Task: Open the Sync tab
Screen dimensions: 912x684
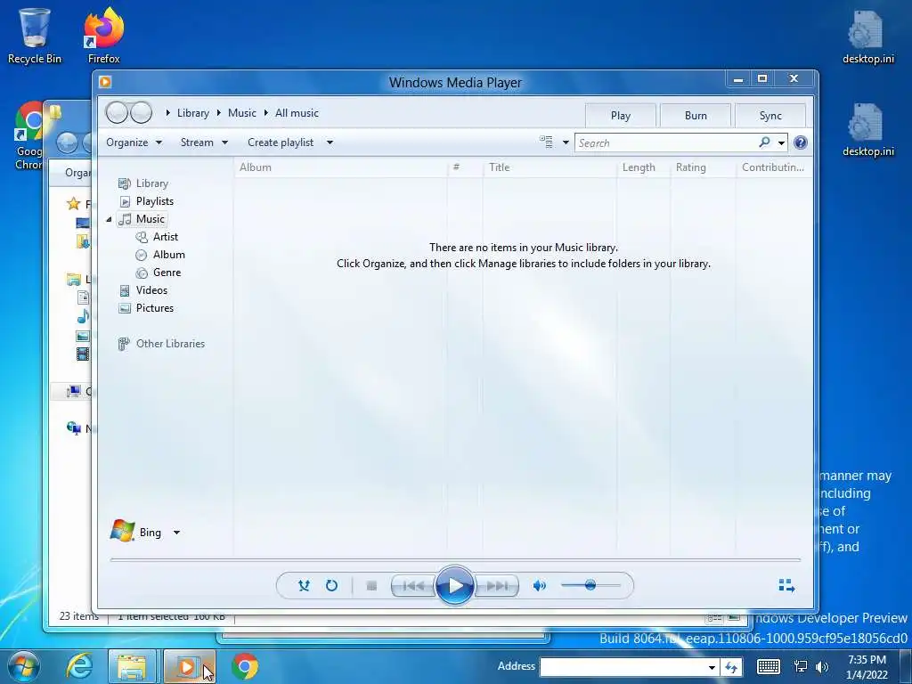Action: pos(770,115)
